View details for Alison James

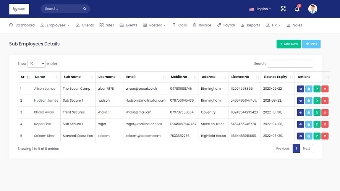pyautogui.click(x=301, y=89)
